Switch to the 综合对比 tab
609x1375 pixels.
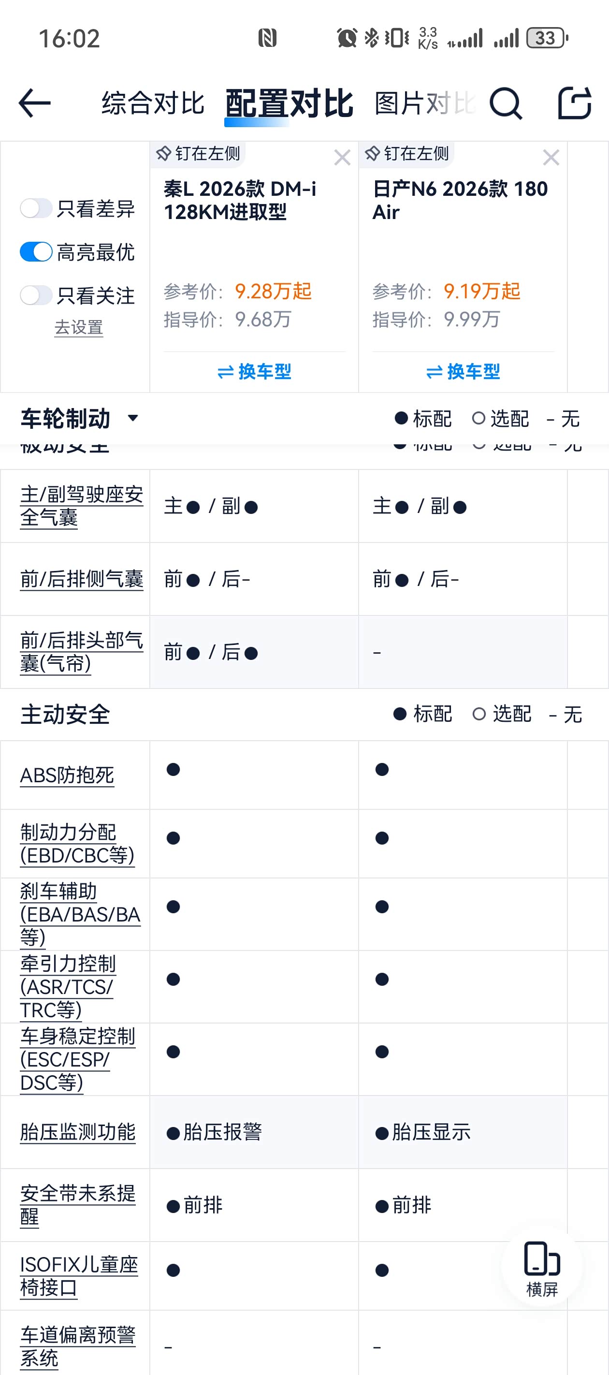[x=153, y=103]
